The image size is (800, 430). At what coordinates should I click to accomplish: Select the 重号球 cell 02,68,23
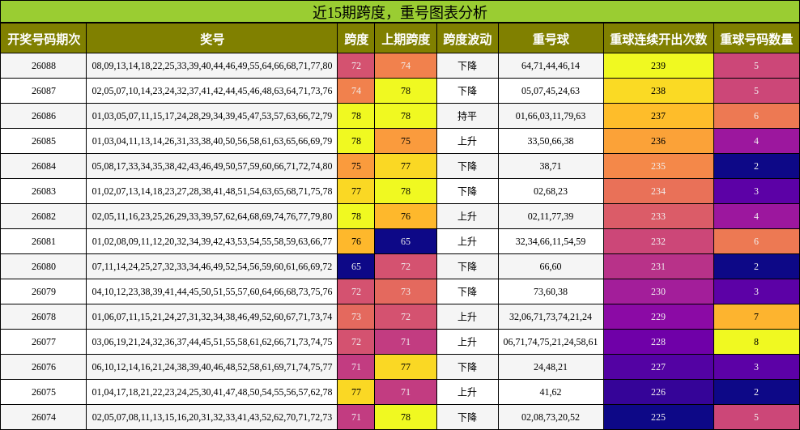(x=551, y=191)
